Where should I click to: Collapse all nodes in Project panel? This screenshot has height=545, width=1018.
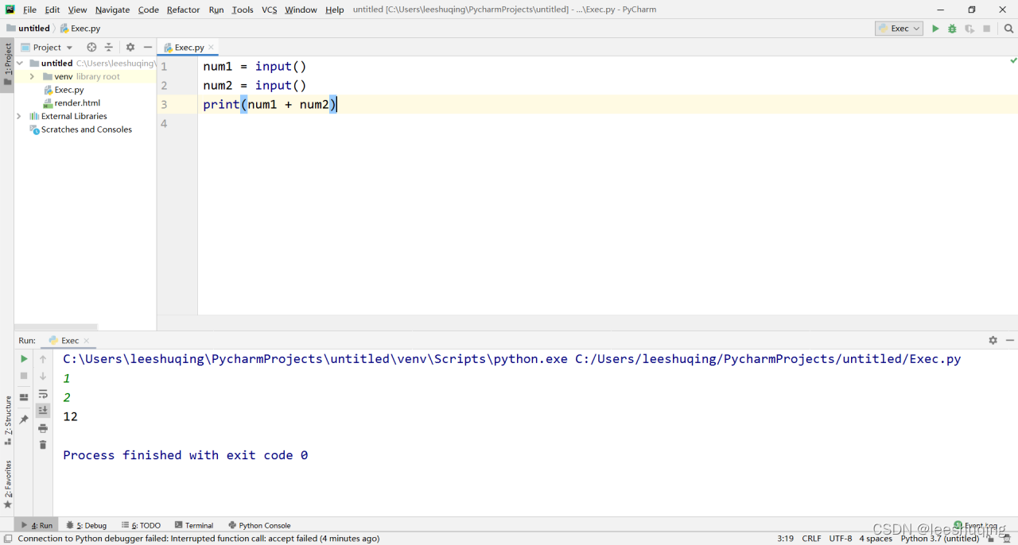(109, 48)
